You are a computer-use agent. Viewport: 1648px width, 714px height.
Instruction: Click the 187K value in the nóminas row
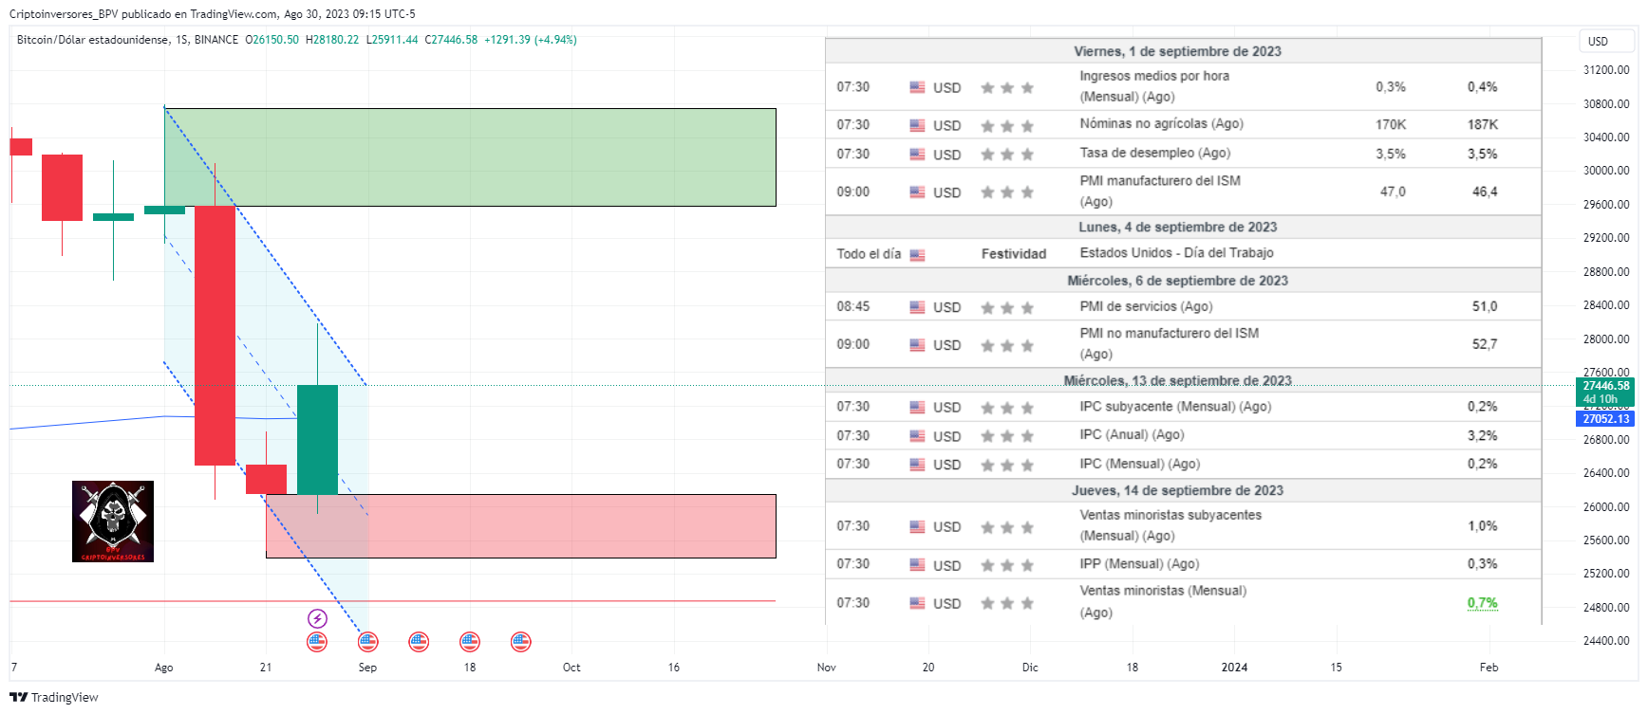tap(1482, 124)
